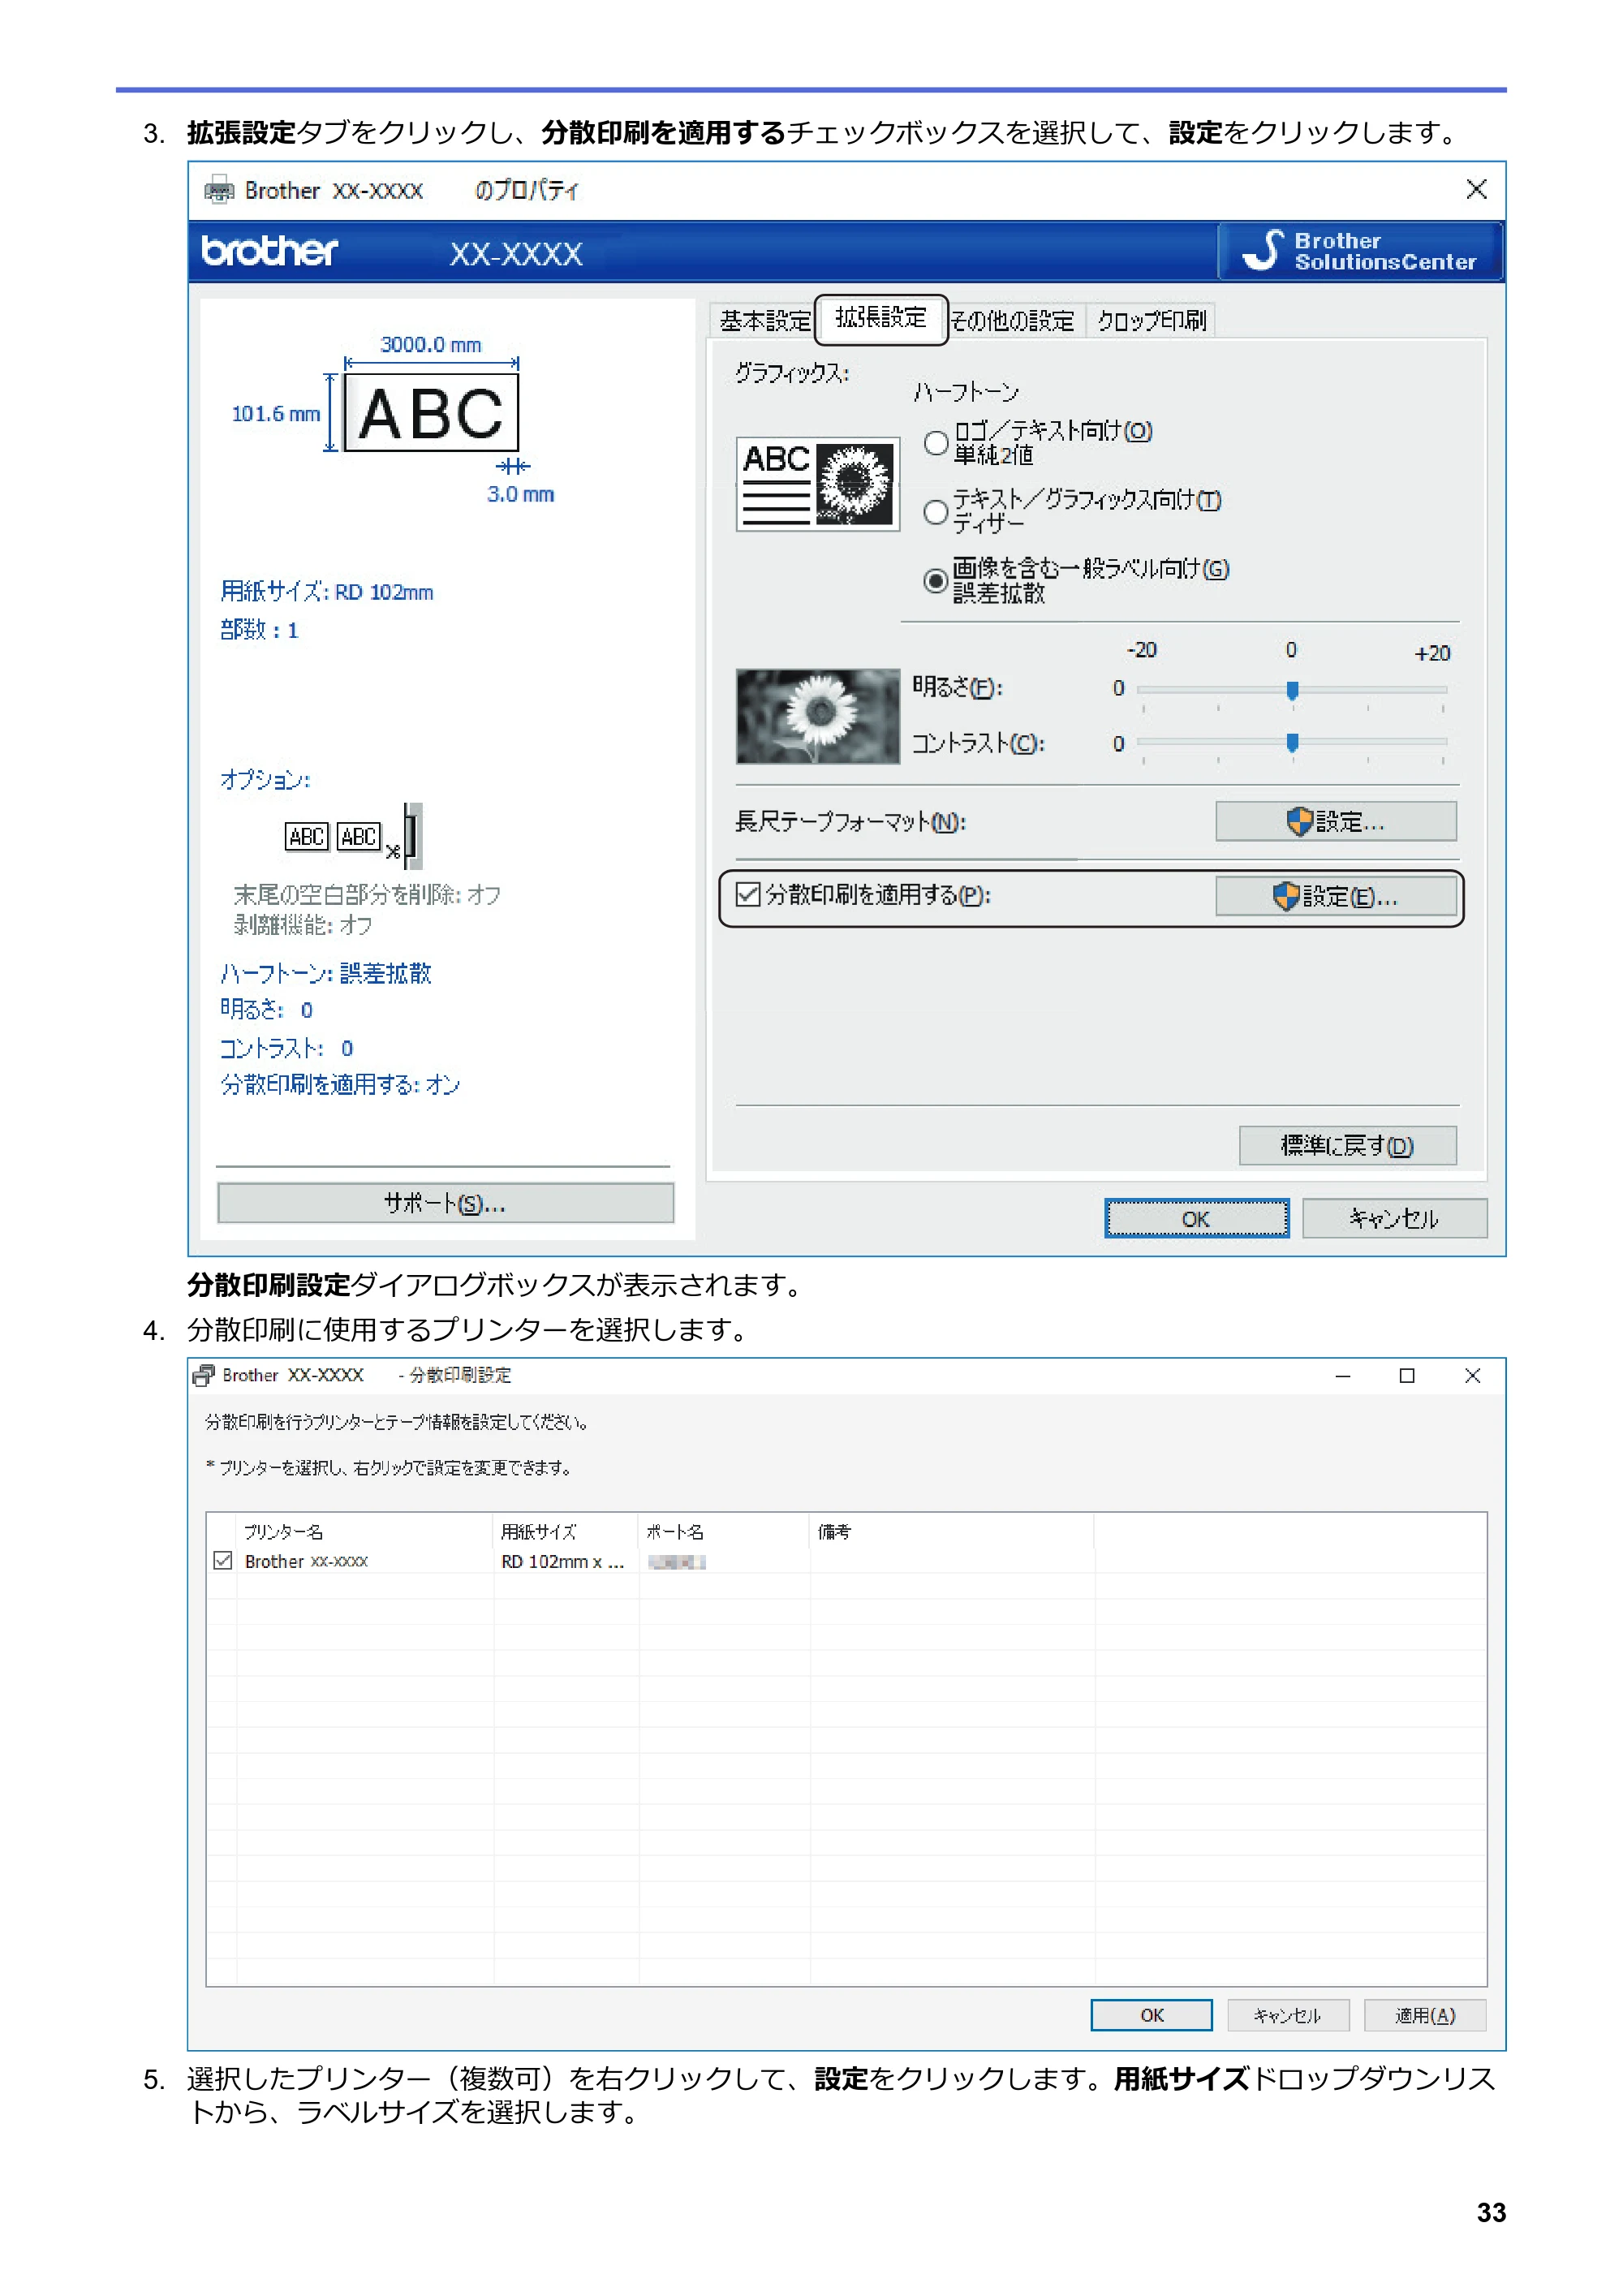Click the コントラスト slider handle
Viewport: 1623px width, 2296px height.
(x=1292, y=742)
